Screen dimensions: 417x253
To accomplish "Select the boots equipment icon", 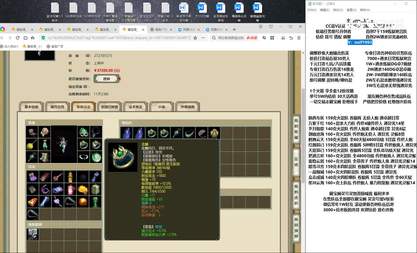I will [45, 157].
